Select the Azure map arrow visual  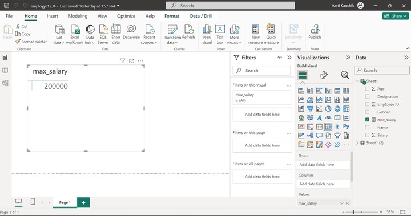point(319,117)
